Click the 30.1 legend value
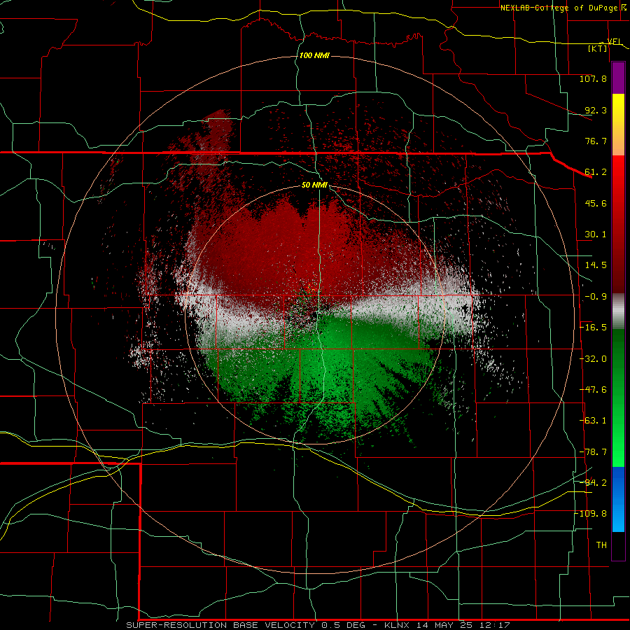This screenshot has width=630, height=630. 596,234
